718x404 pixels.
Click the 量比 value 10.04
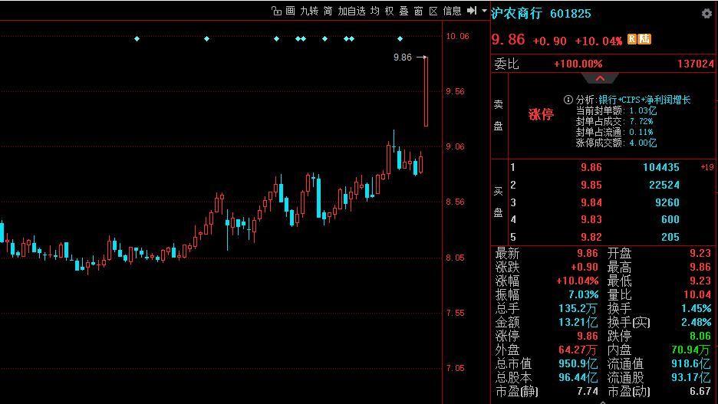[697, 294]
